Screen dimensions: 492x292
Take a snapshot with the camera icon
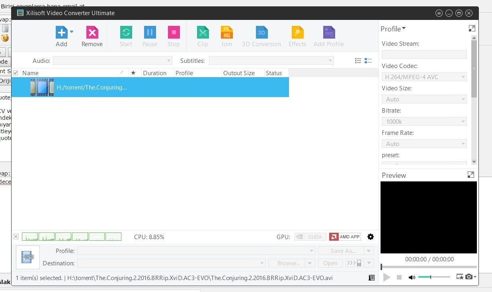469,277
